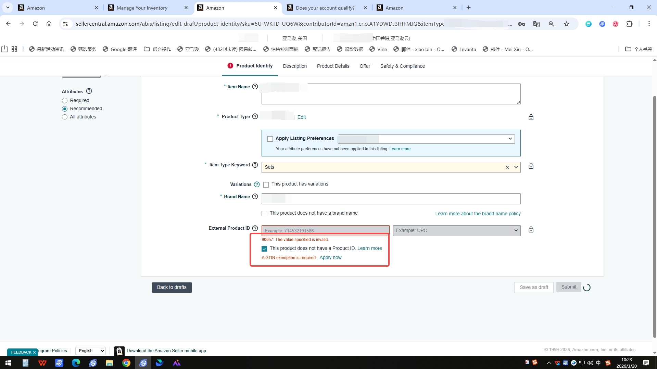This screenshot has height=369, width=657.
Task: Click the lock icon beside External Product ID
Action: pos(531,230)
